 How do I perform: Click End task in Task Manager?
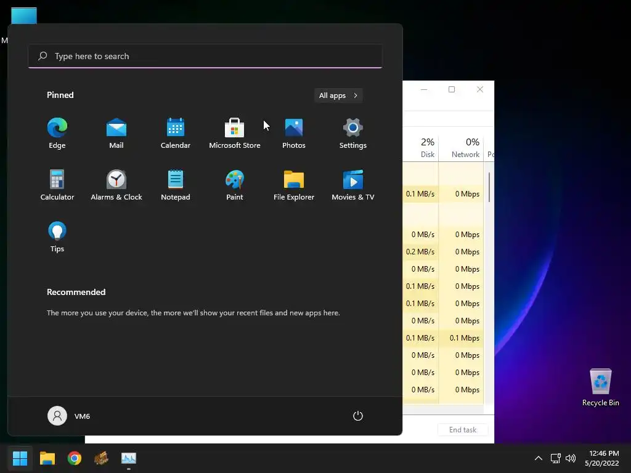463,429
